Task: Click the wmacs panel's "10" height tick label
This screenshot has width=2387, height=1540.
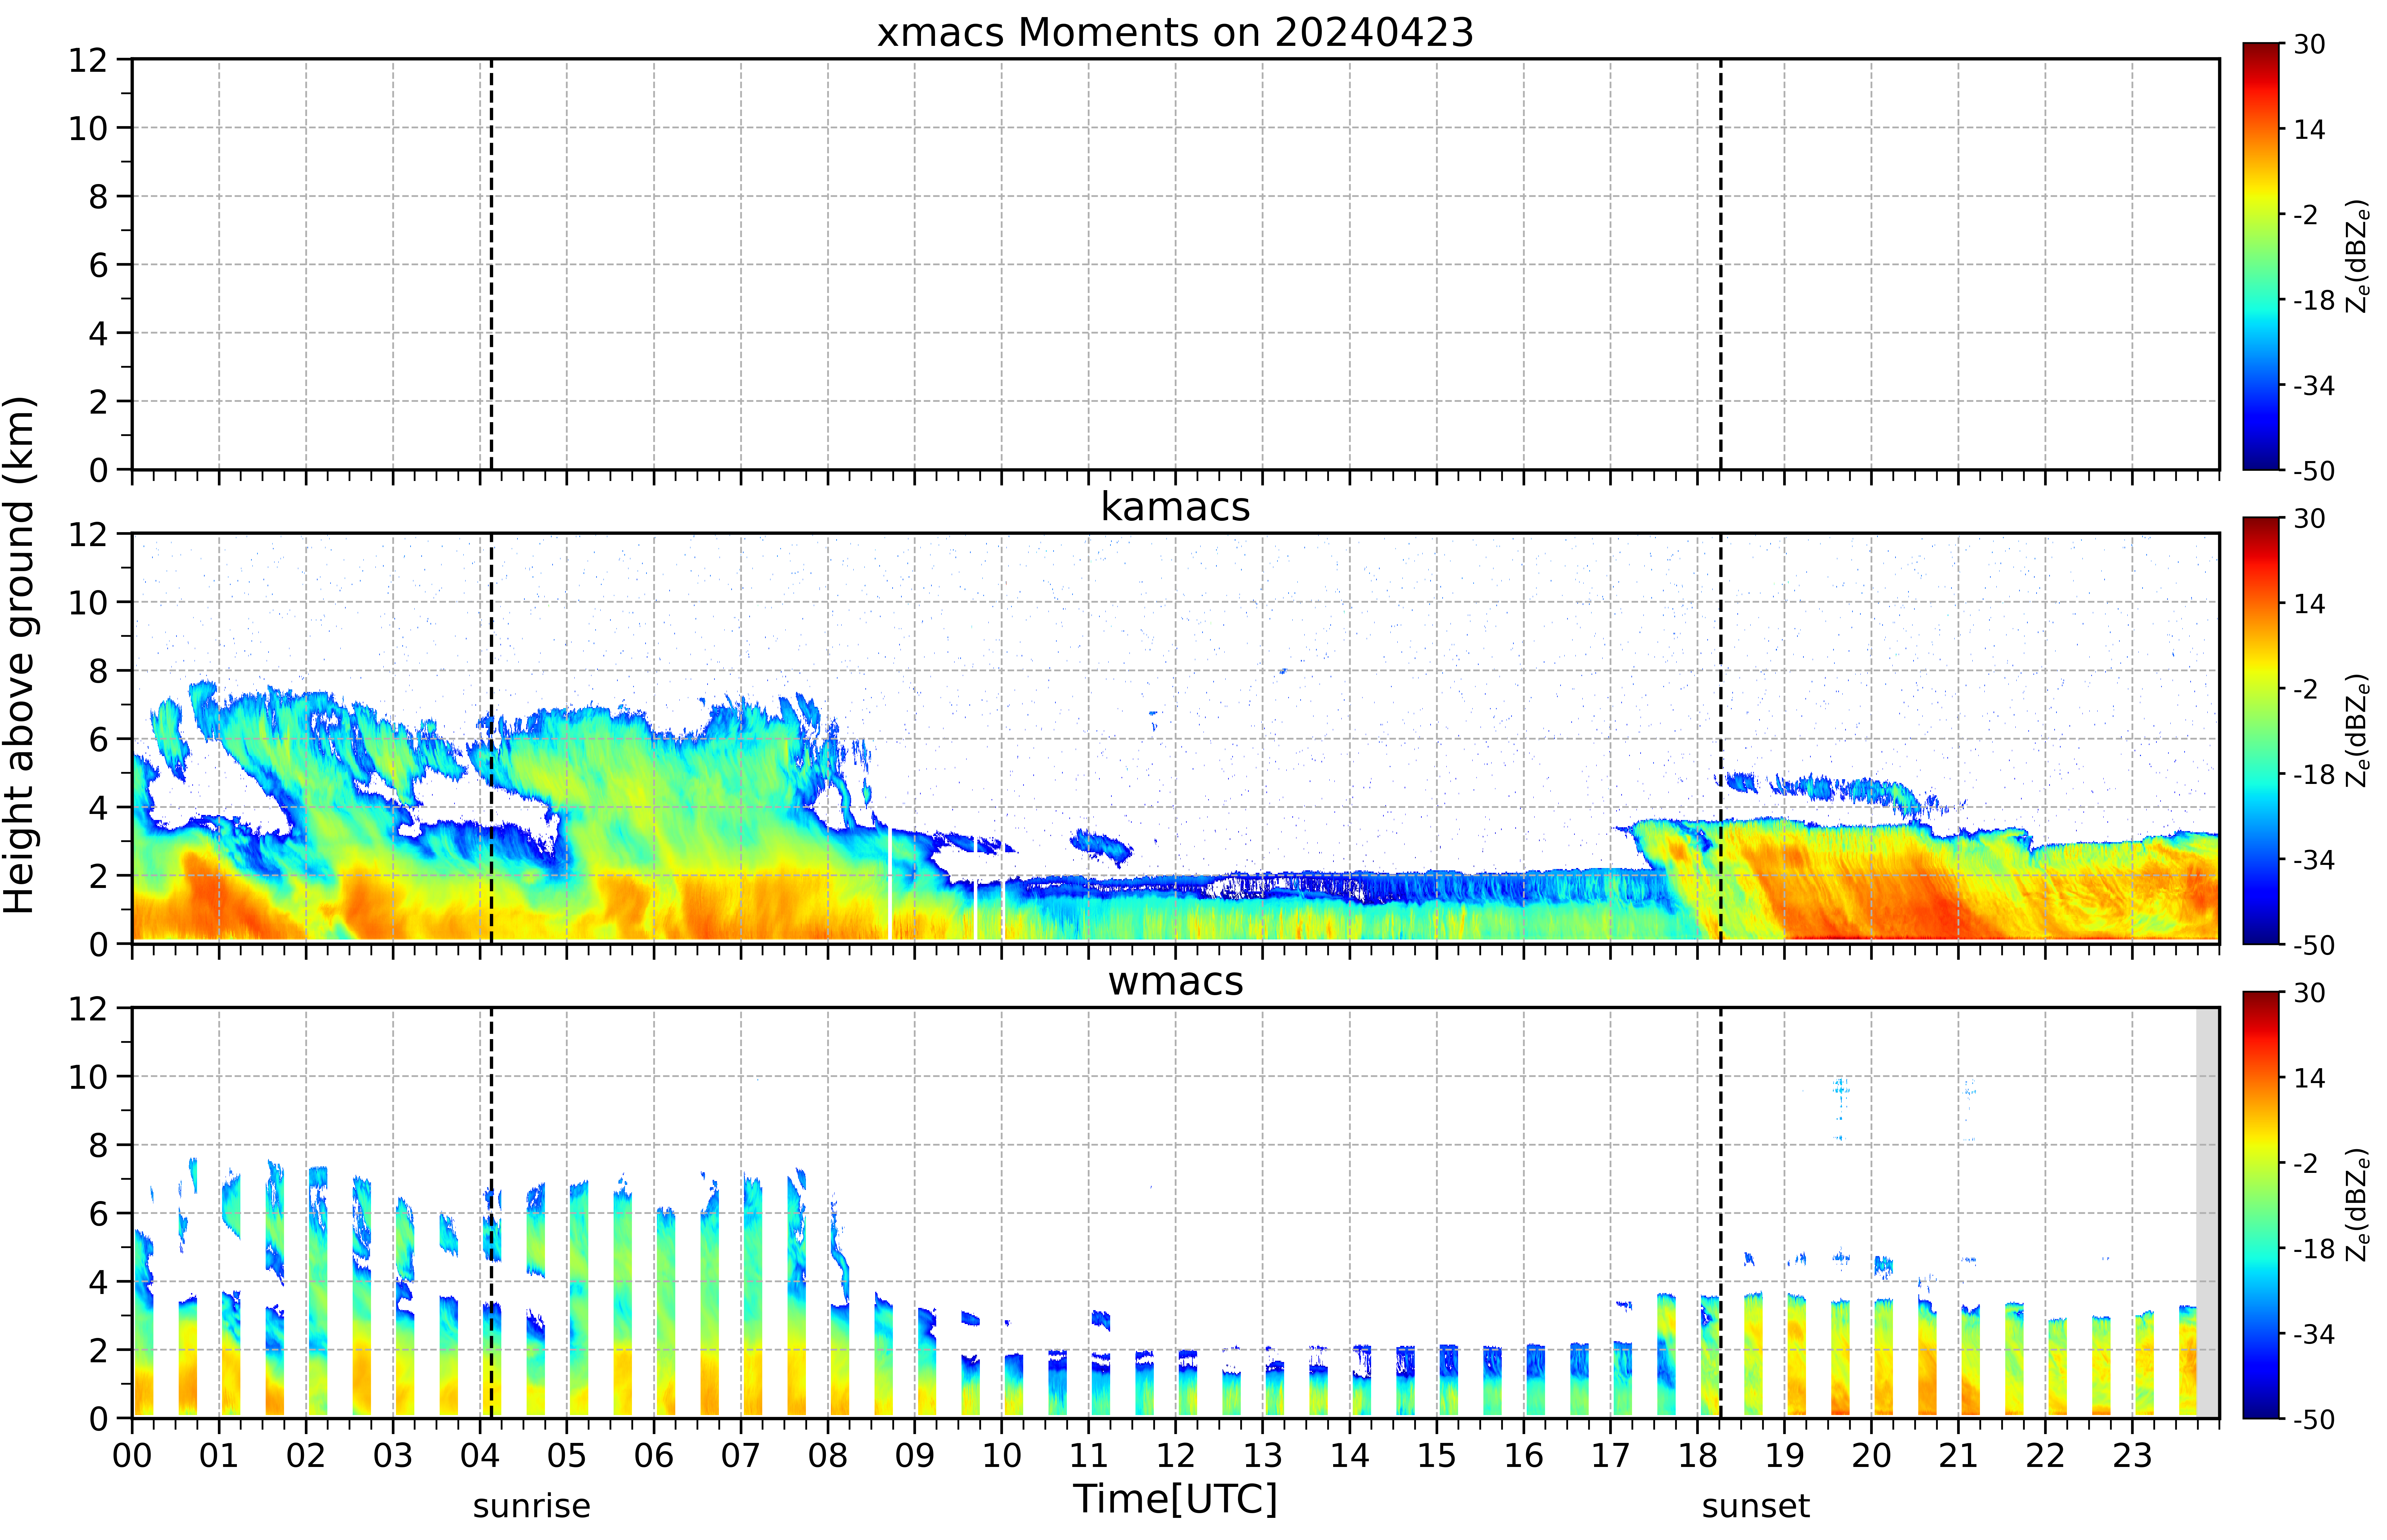Action: point(88,1077)
